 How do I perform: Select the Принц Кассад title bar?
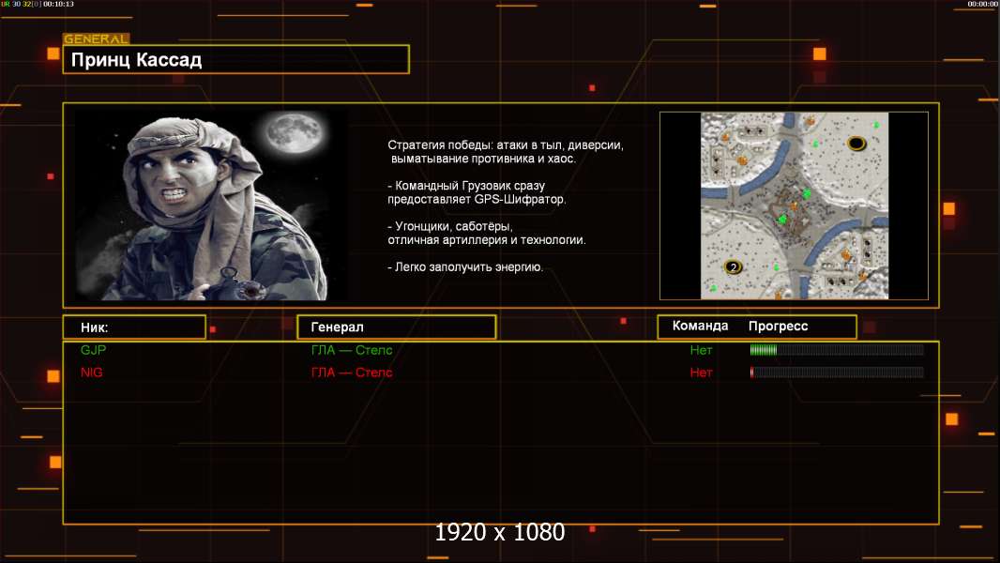(x=235, y=60)
